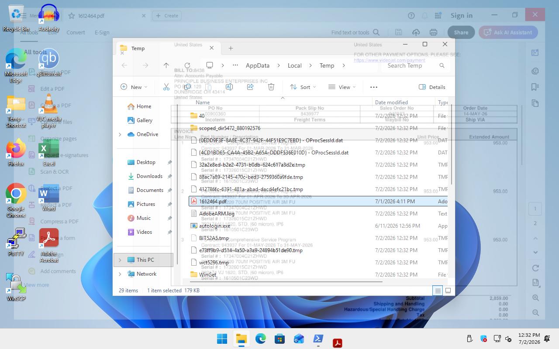559x349 pixels.
Task: Go up one folder level in File Explorer
Action: [166, 65]
